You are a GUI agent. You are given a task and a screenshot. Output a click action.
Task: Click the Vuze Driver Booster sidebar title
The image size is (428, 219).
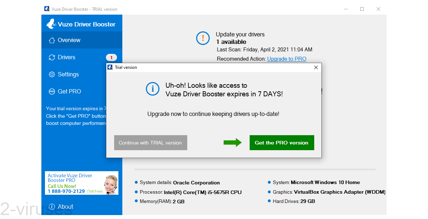[87, 24]
